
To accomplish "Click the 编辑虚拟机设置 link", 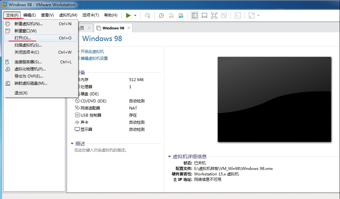I will tap(94, 58).
